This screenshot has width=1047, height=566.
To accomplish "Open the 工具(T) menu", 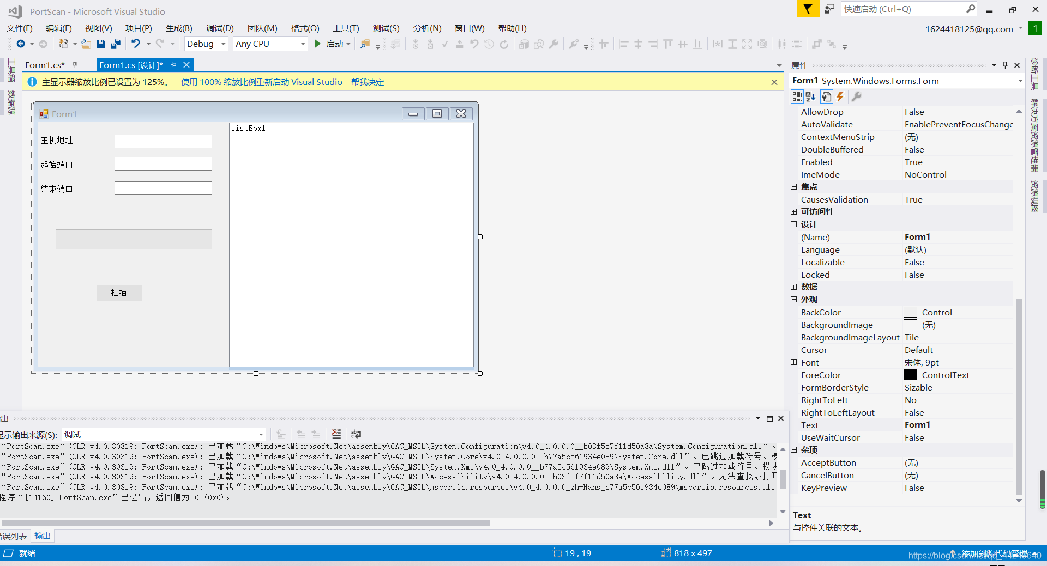I will [x=346, y=28].
